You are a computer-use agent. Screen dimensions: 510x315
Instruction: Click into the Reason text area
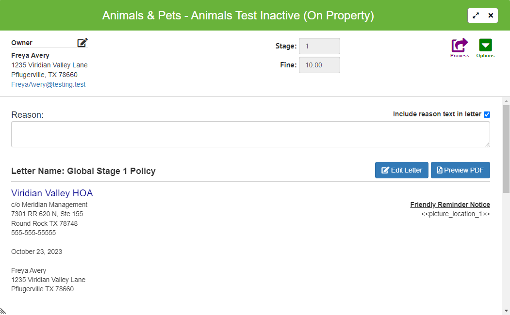pos(250,134)
